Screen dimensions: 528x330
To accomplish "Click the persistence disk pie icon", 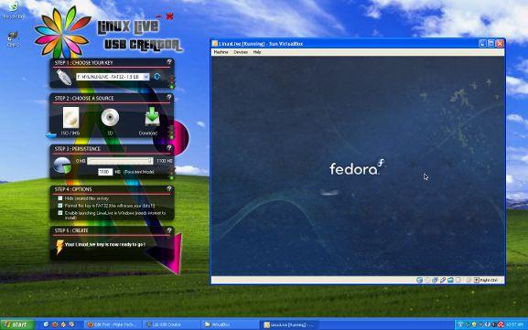I will (x=62, y=165).
